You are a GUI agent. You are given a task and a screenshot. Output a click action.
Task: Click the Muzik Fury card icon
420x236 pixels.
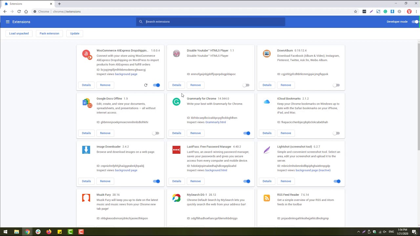tap(86, 198)
